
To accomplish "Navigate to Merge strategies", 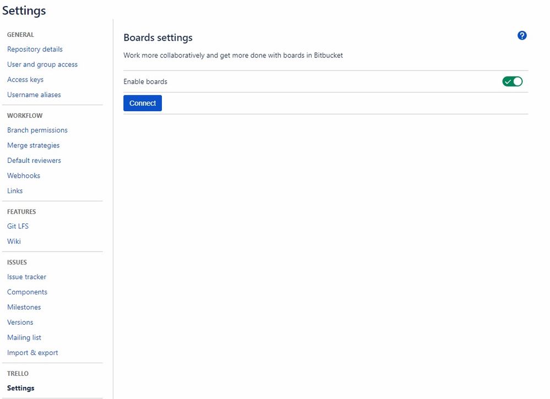I will tap(33, 145).
